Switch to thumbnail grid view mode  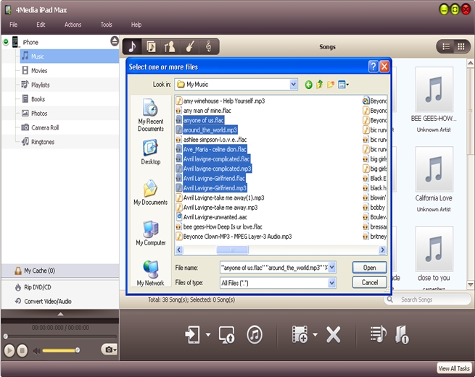coord(461,46)
